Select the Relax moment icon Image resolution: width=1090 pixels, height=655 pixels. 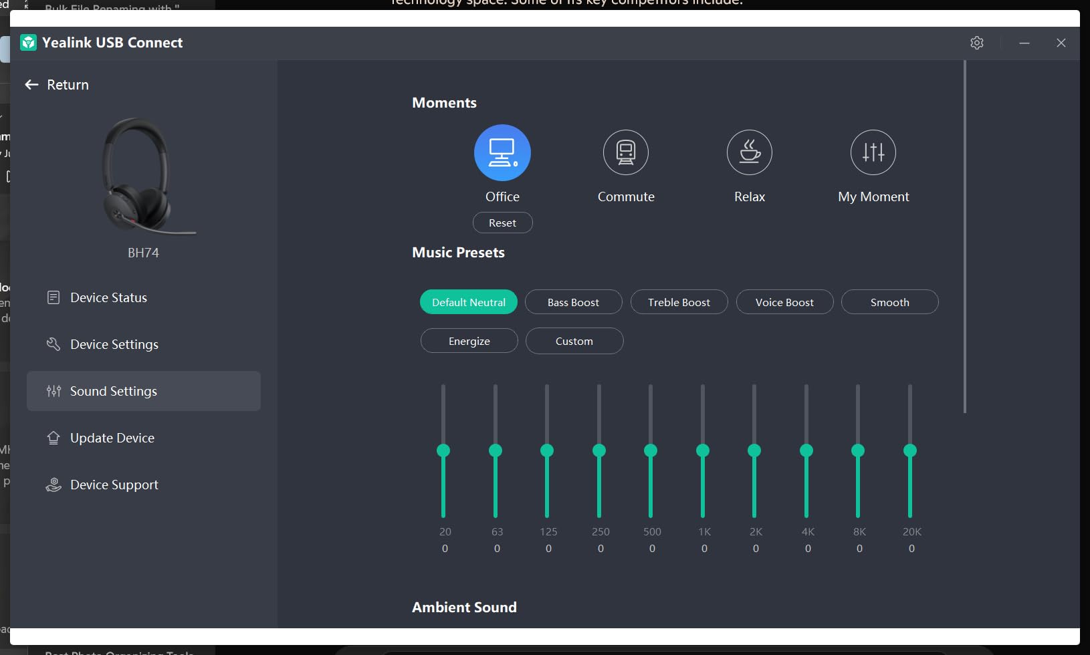(x=750, y=152)
